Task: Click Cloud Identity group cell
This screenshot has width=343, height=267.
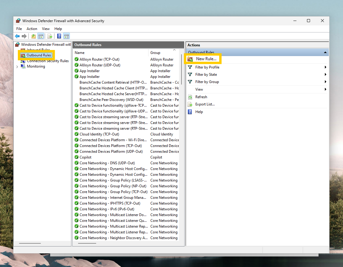Action: coord(162,134)
